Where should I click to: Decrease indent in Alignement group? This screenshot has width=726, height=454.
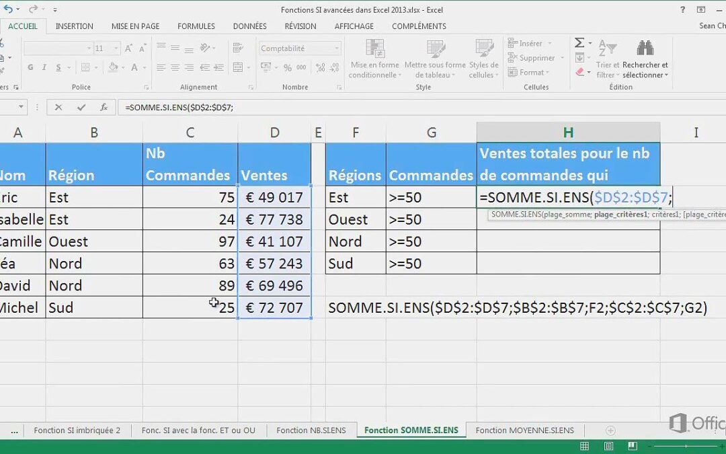(204, 68)
